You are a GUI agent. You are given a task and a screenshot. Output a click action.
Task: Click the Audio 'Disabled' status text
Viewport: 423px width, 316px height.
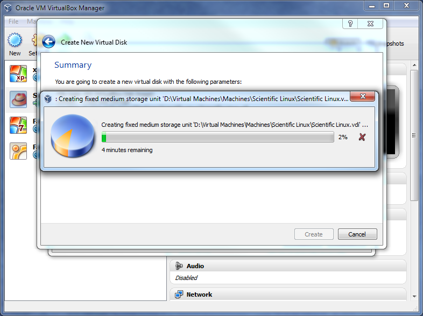pos(186,278)
